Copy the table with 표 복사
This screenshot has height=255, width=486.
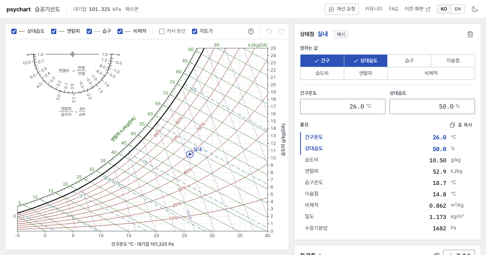click(461, 125)
